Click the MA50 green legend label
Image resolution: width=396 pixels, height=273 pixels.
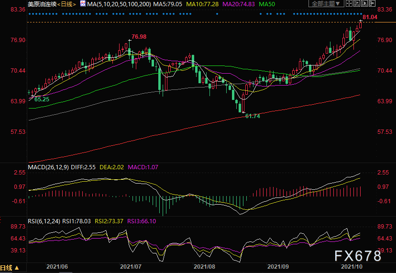pyautogui.click(x=267, y=4)
